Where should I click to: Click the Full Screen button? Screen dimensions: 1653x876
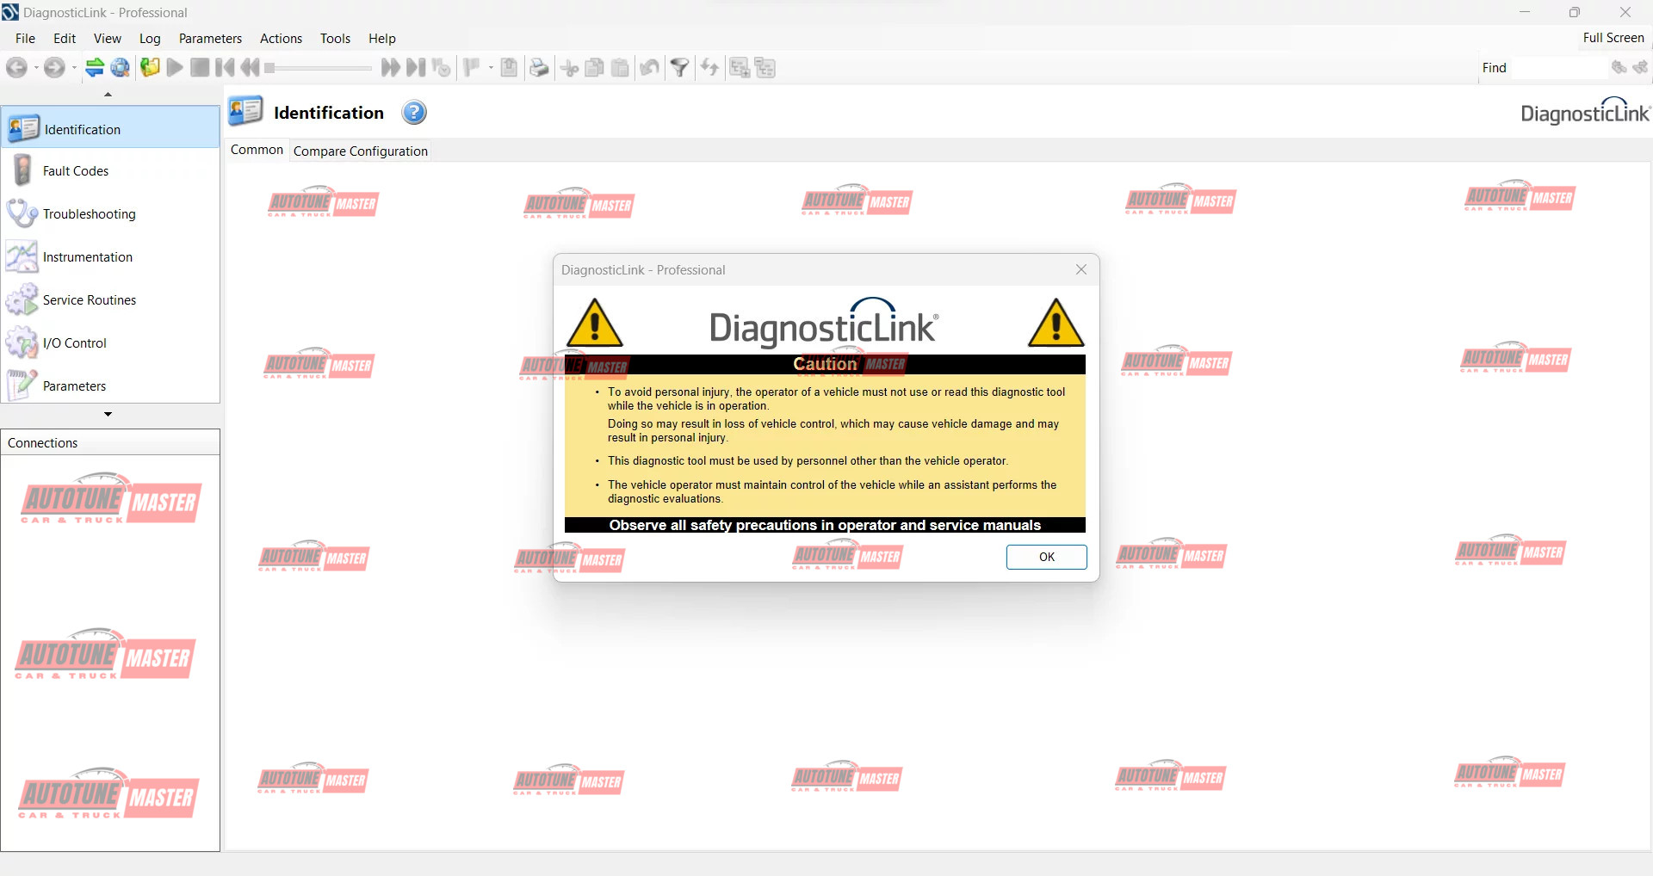(x=1613, y=38)
